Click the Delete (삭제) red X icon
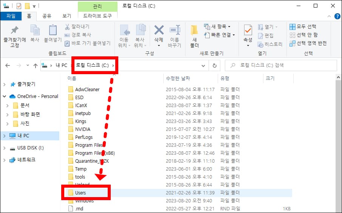 (159, 30)
